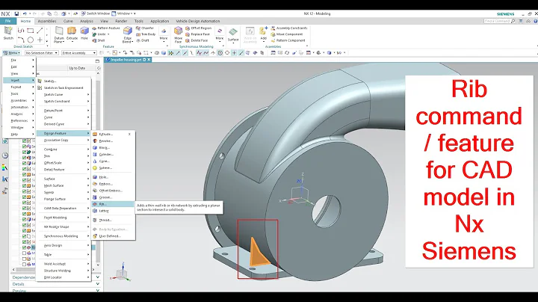Open the Entire Assembly scope dropdown

point(79,53)
